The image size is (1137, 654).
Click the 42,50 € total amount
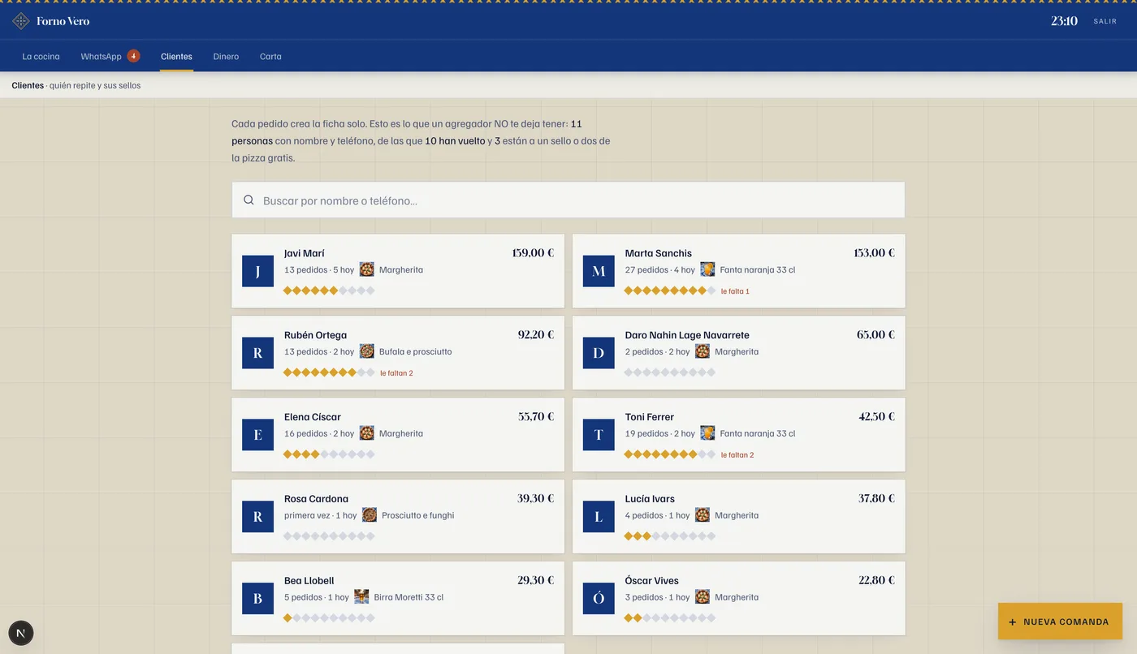point(877,417)
